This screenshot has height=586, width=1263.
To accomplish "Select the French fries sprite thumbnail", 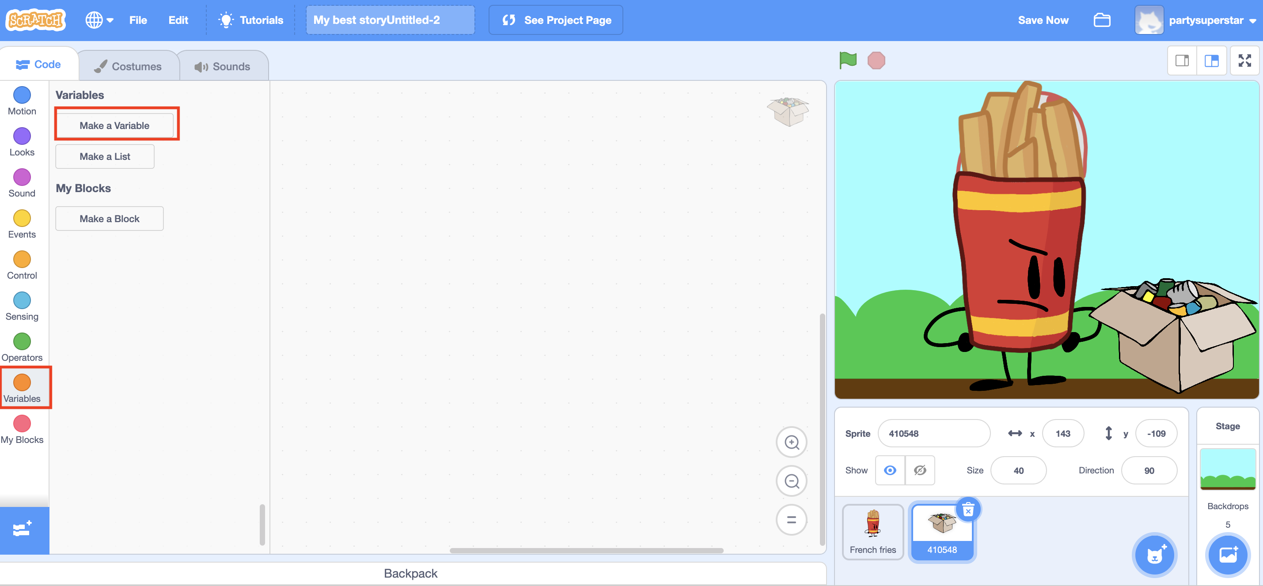I will 873,532.
